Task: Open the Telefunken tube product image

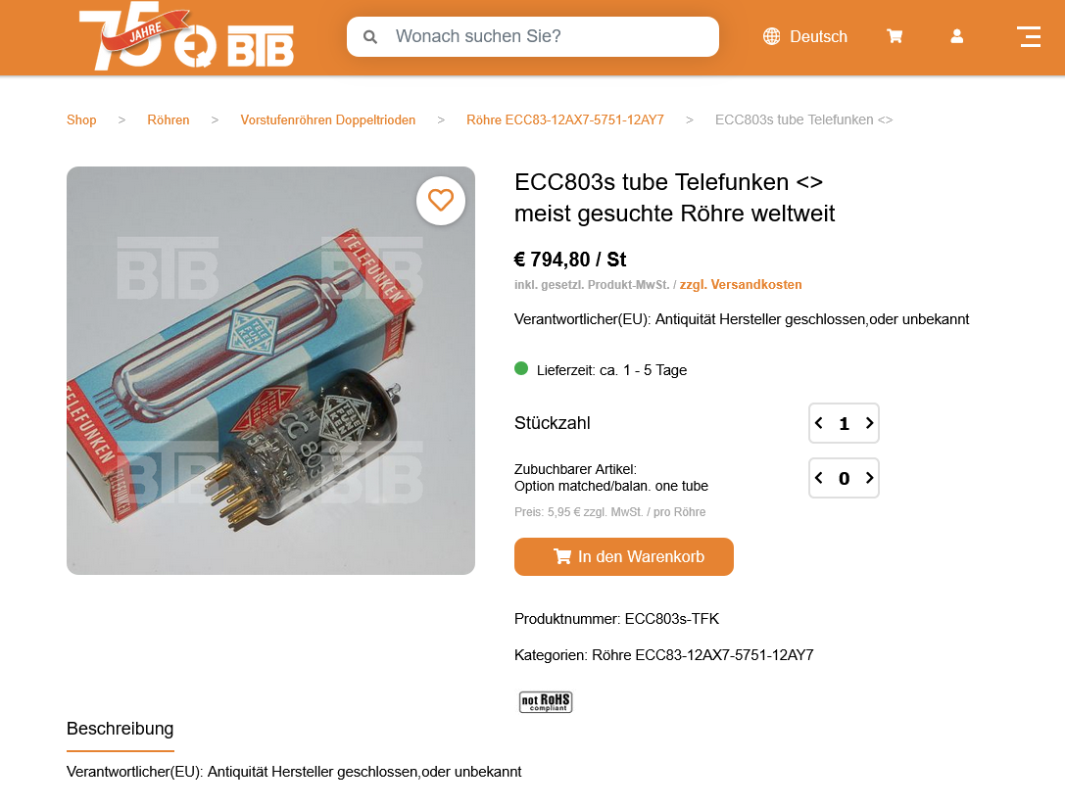Action: [x=270, y=371]
